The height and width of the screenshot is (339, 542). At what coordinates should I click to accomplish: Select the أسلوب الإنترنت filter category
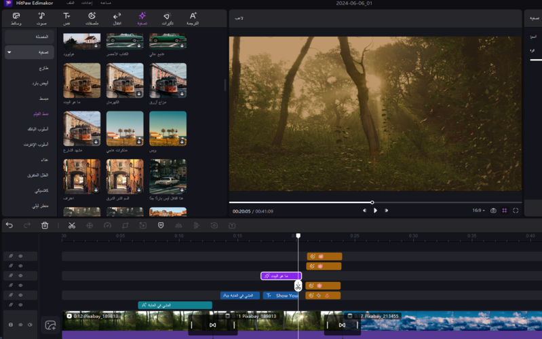point(36,145)
